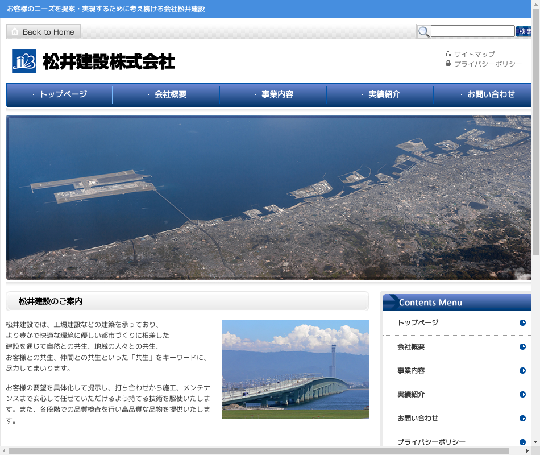Open the トップページ tab in the navigation bar
The image size is (540, 455).
click(60, 94)
